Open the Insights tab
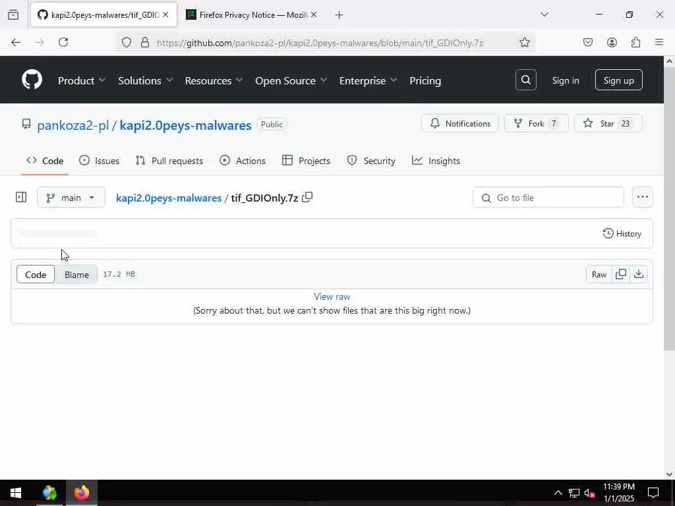This screenshot has height=506, width=675. (436, 161)
